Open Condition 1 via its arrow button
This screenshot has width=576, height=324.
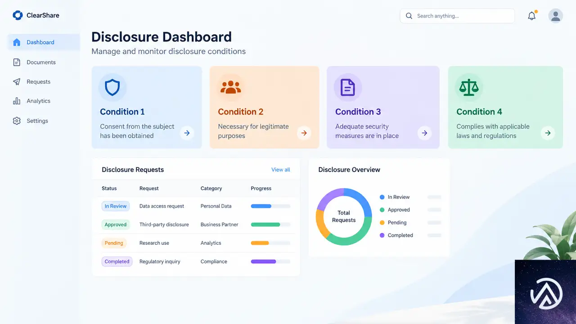coord(187,133)
